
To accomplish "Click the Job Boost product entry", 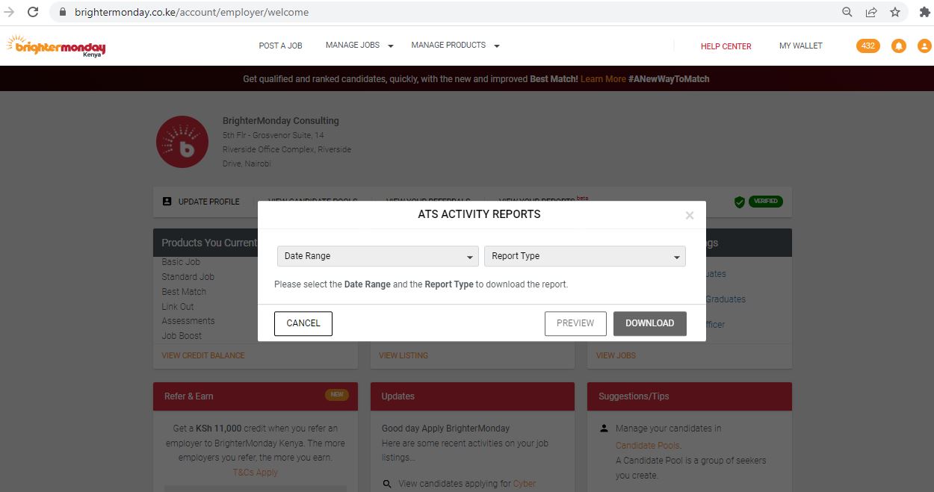I will point(182,336).
